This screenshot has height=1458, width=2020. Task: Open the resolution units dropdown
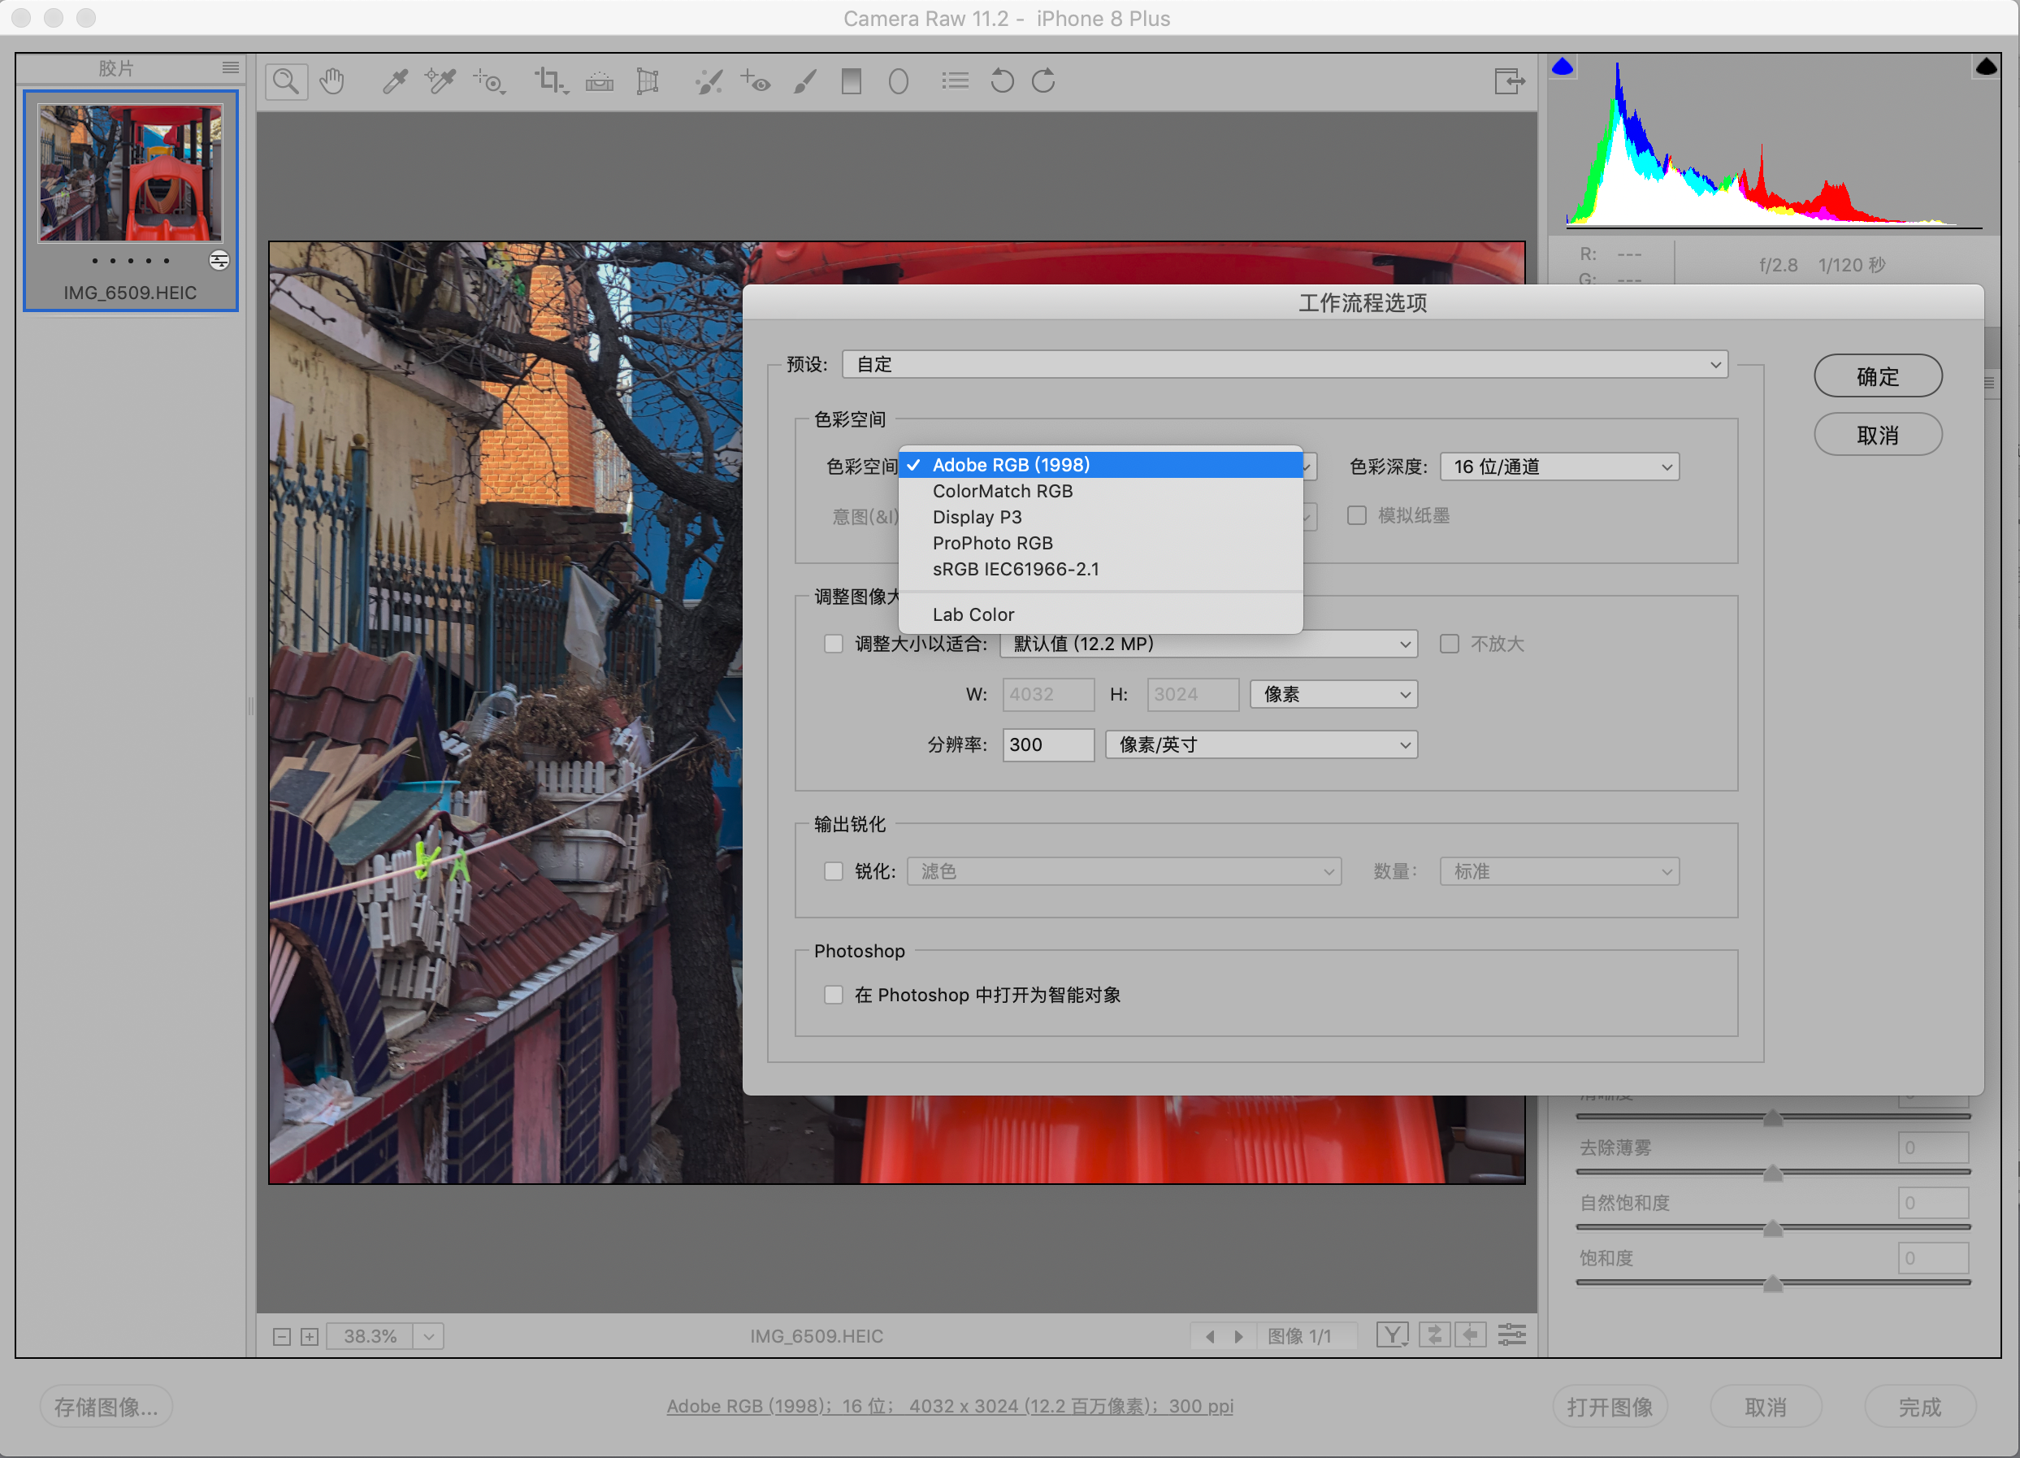(1260, 744)
